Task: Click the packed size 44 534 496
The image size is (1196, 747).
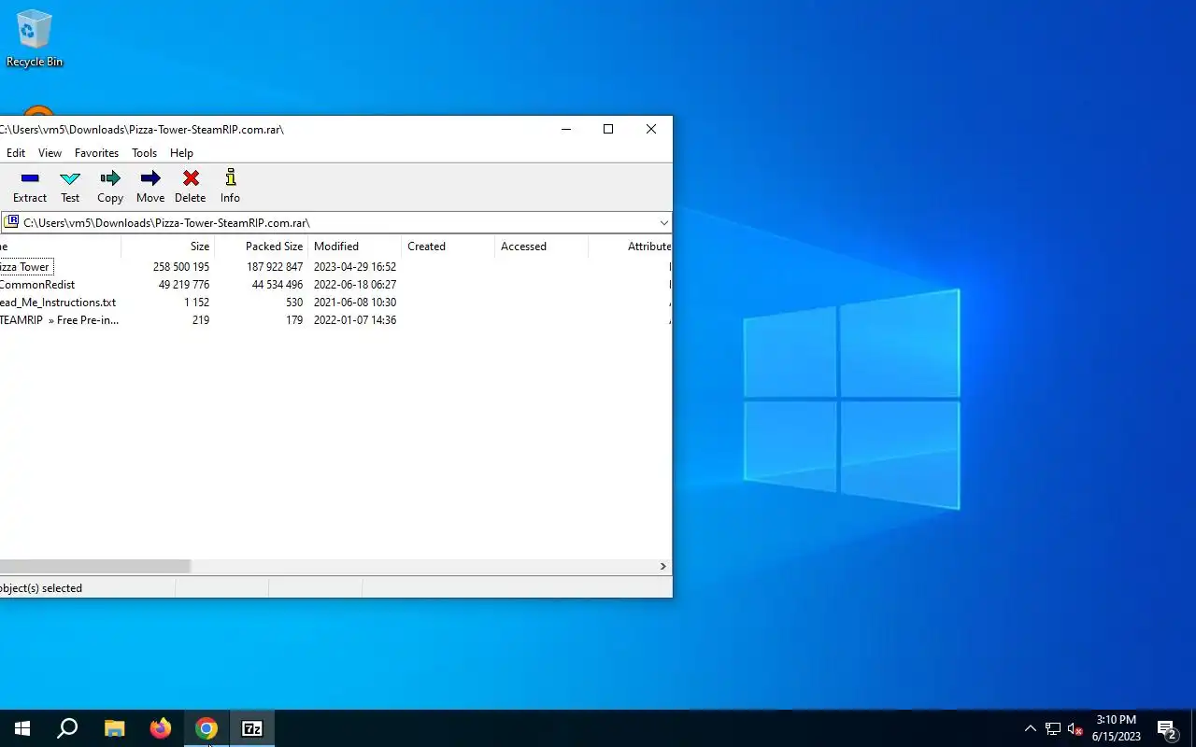Action: coord(277,285)
